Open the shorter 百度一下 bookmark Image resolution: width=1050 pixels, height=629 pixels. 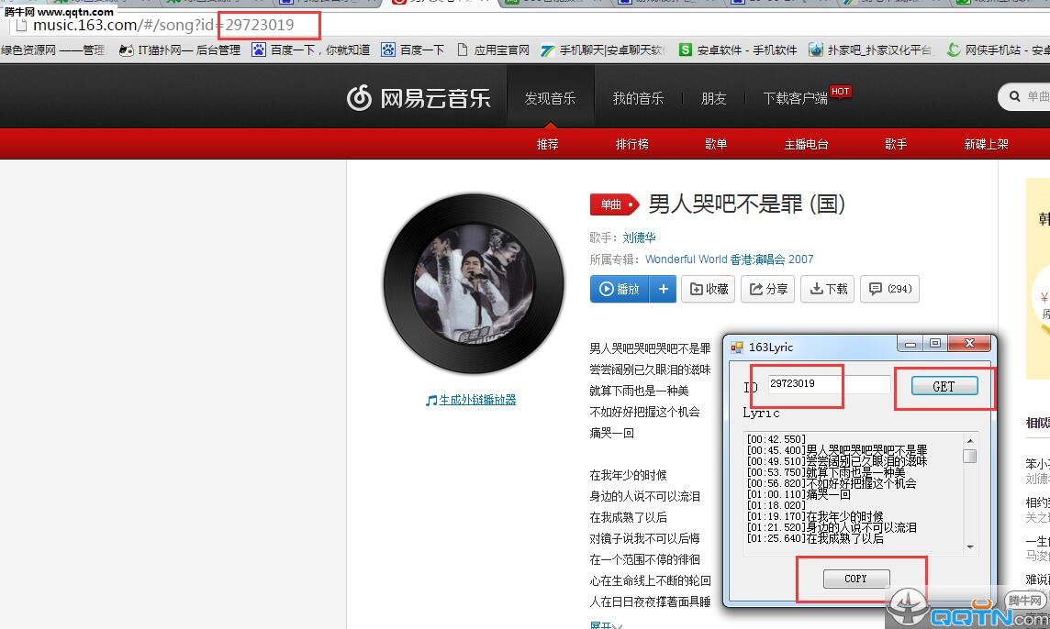click(x=412, y=50)
